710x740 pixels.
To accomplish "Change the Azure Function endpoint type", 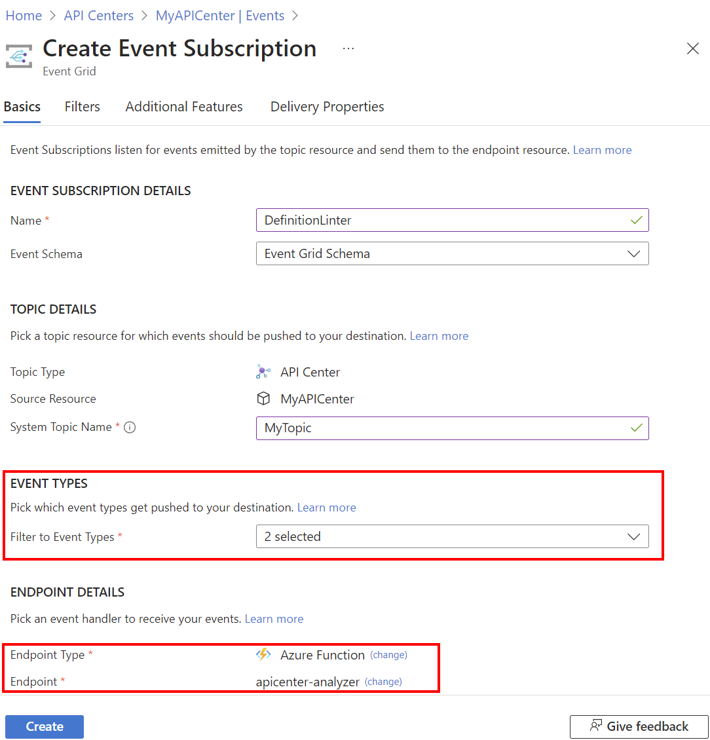I will click(x=388, y=655).
